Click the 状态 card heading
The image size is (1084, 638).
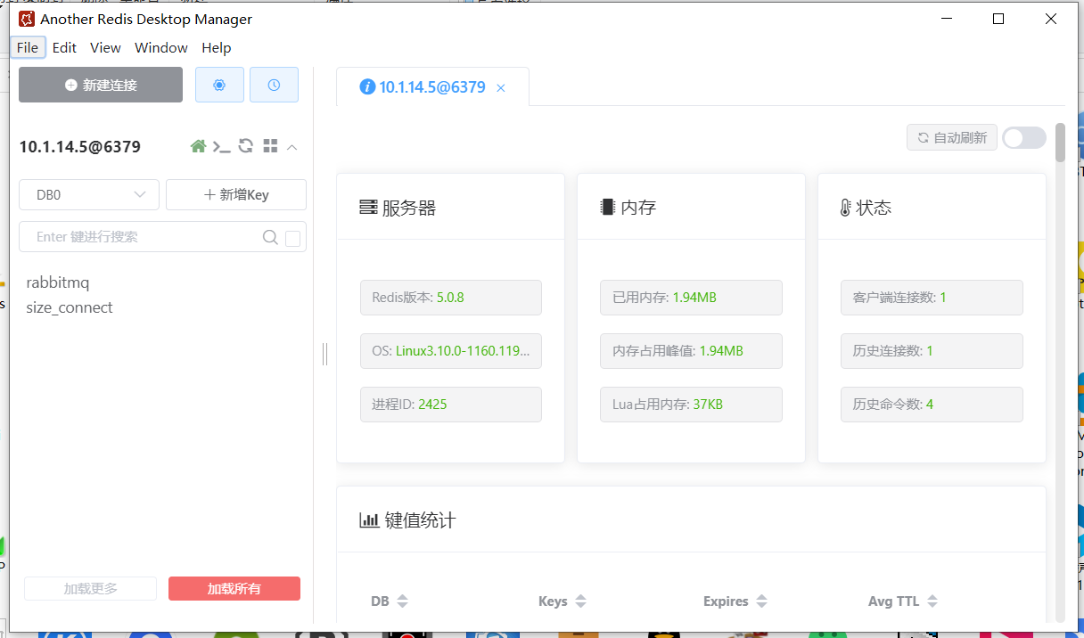coord(866,208)
